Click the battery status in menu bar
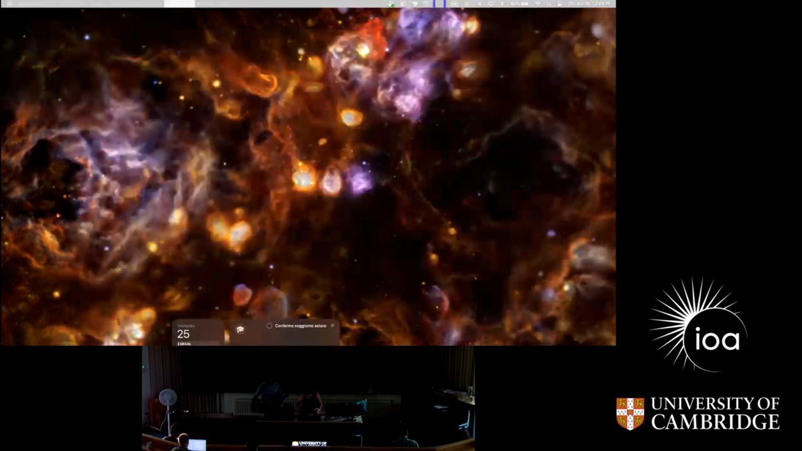802x451 pixels. tap(519, 4)
